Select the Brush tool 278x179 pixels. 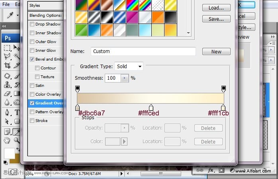17,76
